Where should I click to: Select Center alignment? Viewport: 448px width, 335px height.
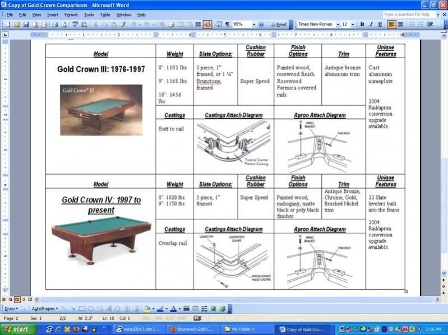(x=400, y=25)
